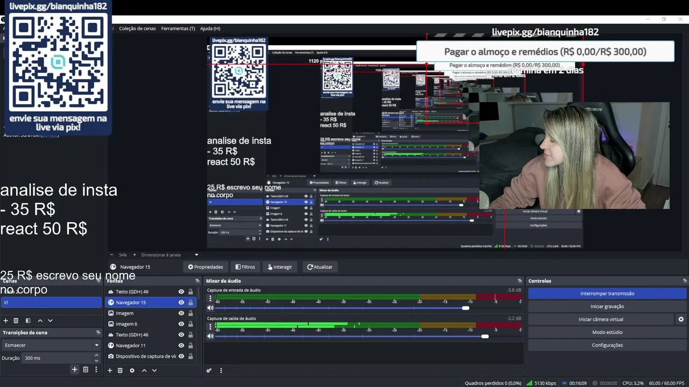Select the irl scene
The image size is (689, 387).
coord(51,303)
